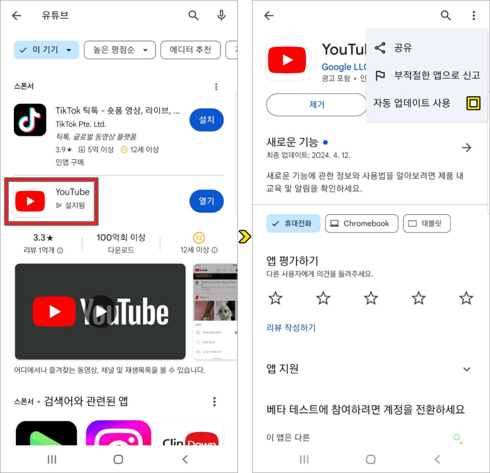Tap 제거 uninstall button
The image size is (490, 473).
(x=316, y=105)
